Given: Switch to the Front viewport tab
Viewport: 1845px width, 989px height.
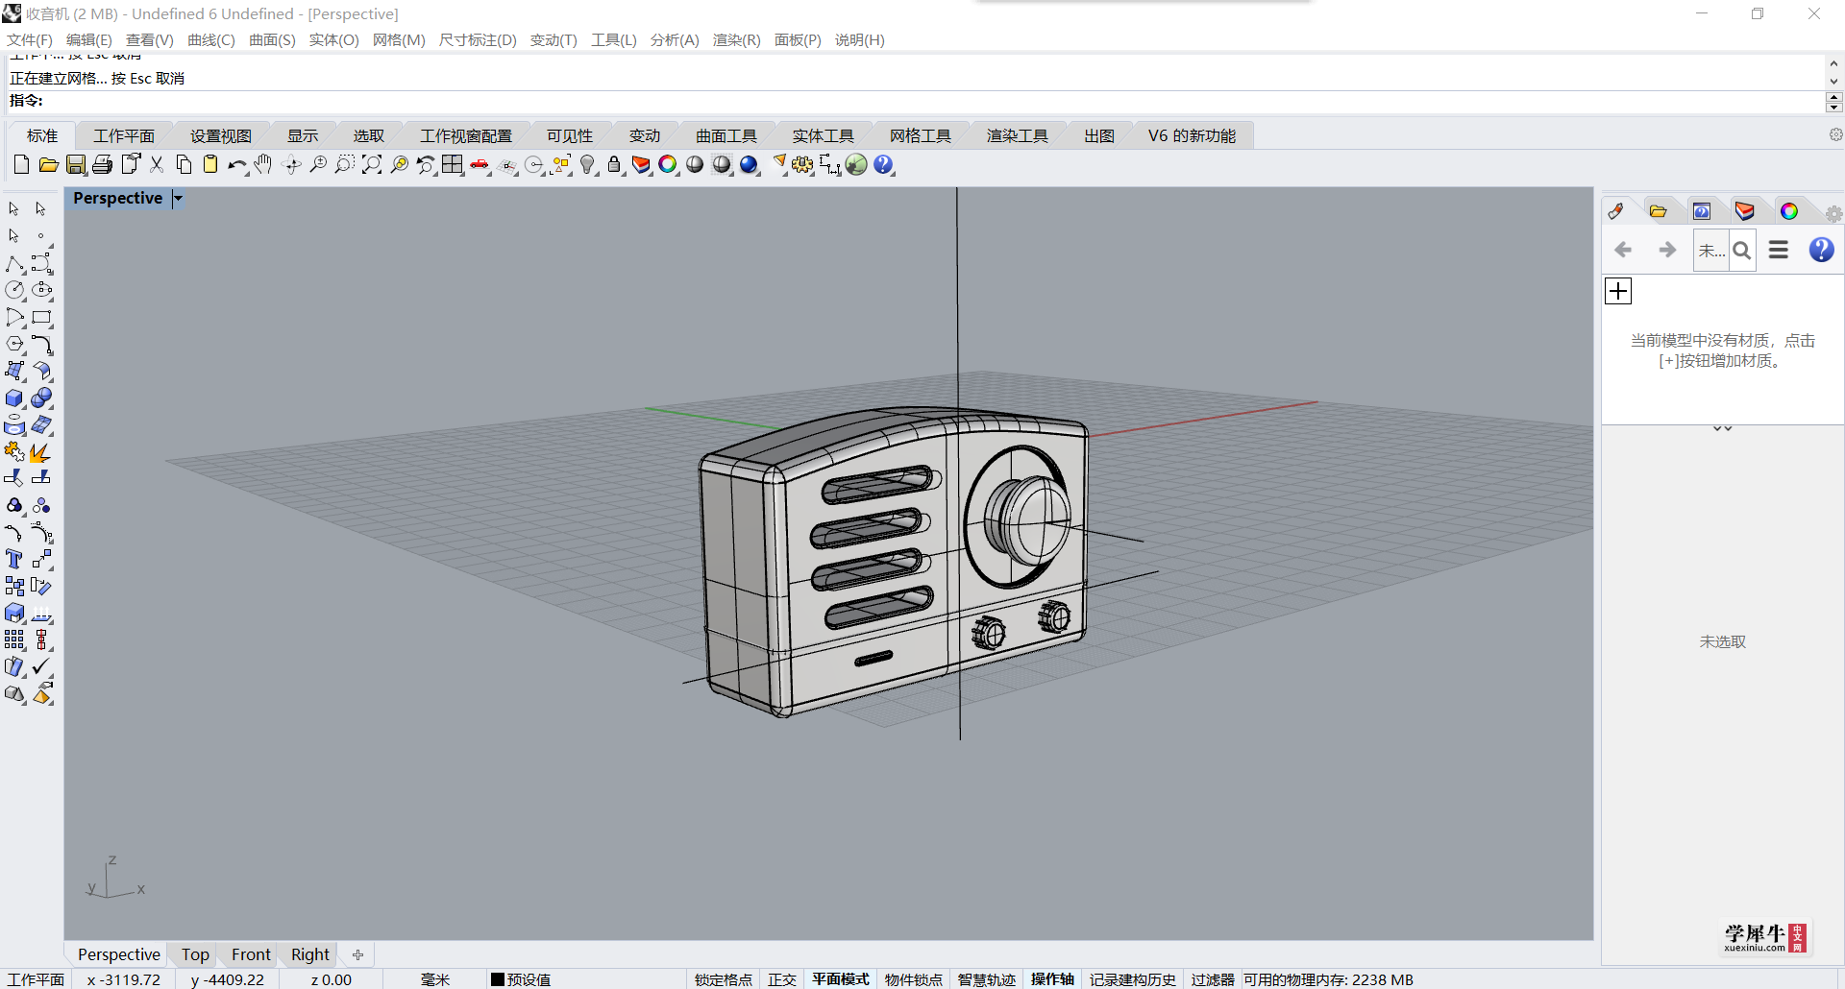Looking at the screenshot, I should pos(251,954).
